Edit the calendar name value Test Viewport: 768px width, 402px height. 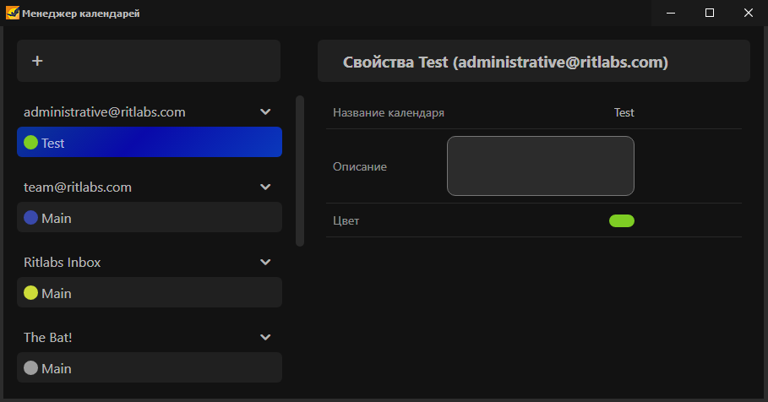coord(624,112)
